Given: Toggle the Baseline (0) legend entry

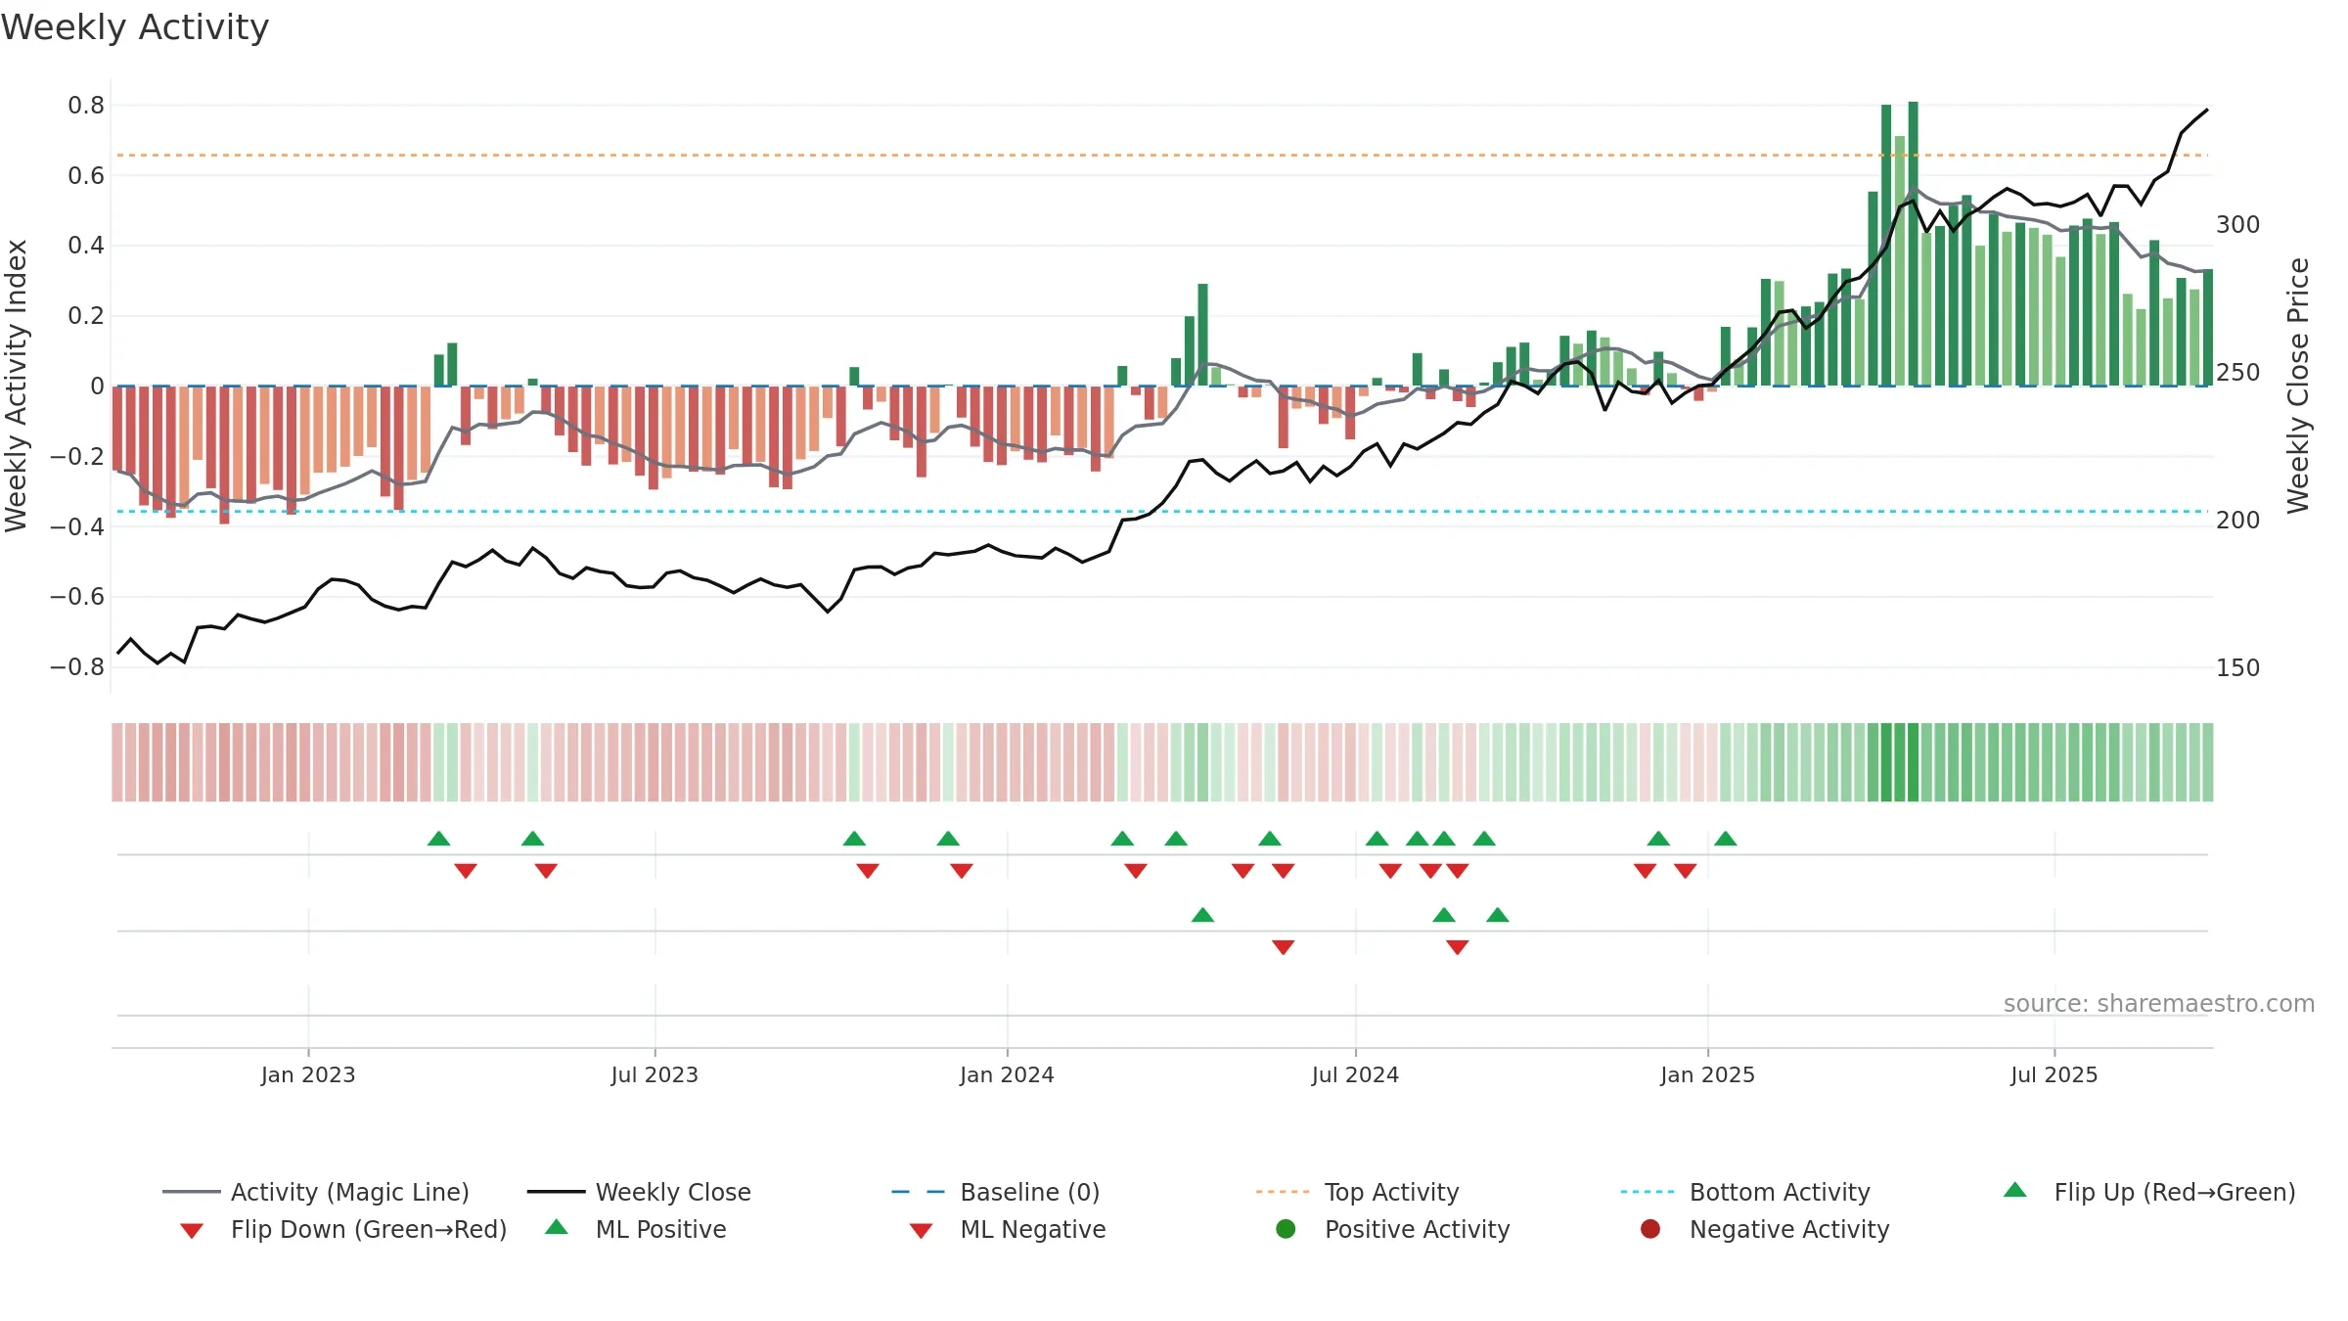Looking at the screenshot, I should [x=996, y=1192].
